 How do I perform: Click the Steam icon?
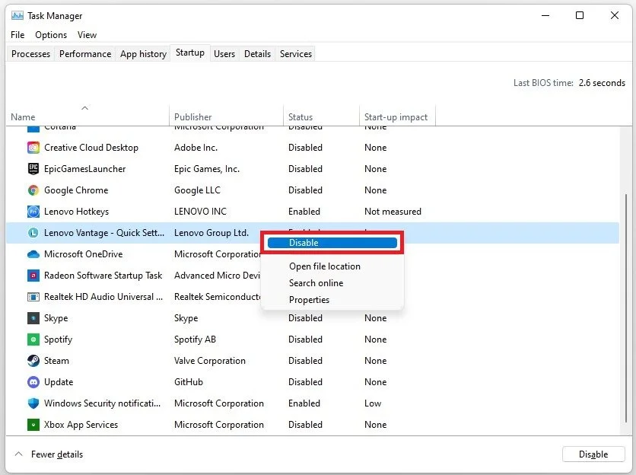(x=33, y=361)
